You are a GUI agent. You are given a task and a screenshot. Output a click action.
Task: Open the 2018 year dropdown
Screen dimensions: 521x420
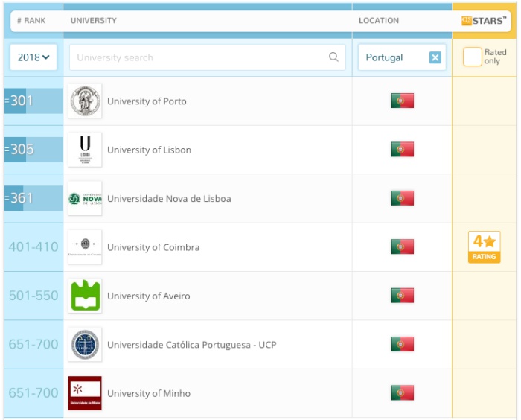click(33, 57)
